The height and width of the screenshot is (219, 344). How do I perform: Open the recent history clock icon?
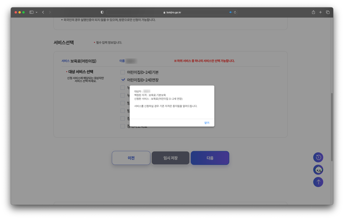[x=318, y=157]
